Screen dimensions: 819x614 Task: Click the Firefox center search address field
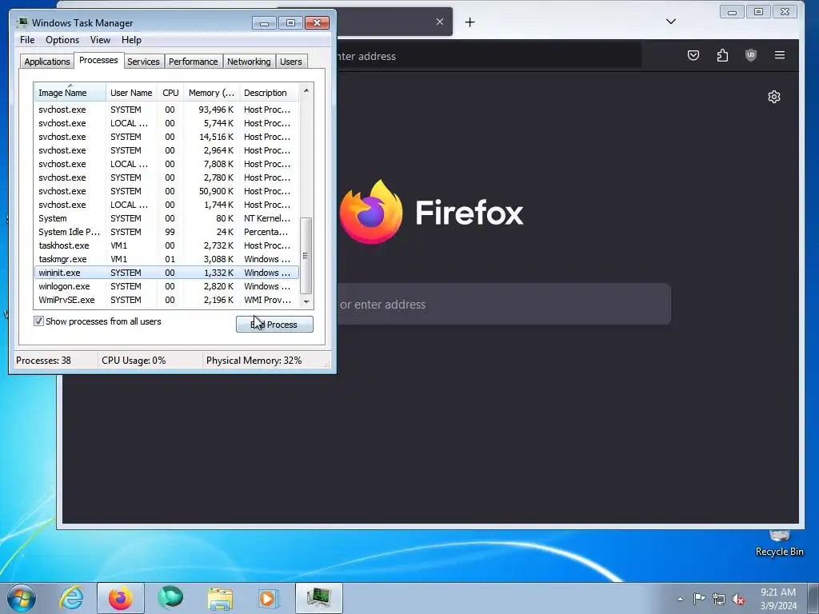coord(504,304)
